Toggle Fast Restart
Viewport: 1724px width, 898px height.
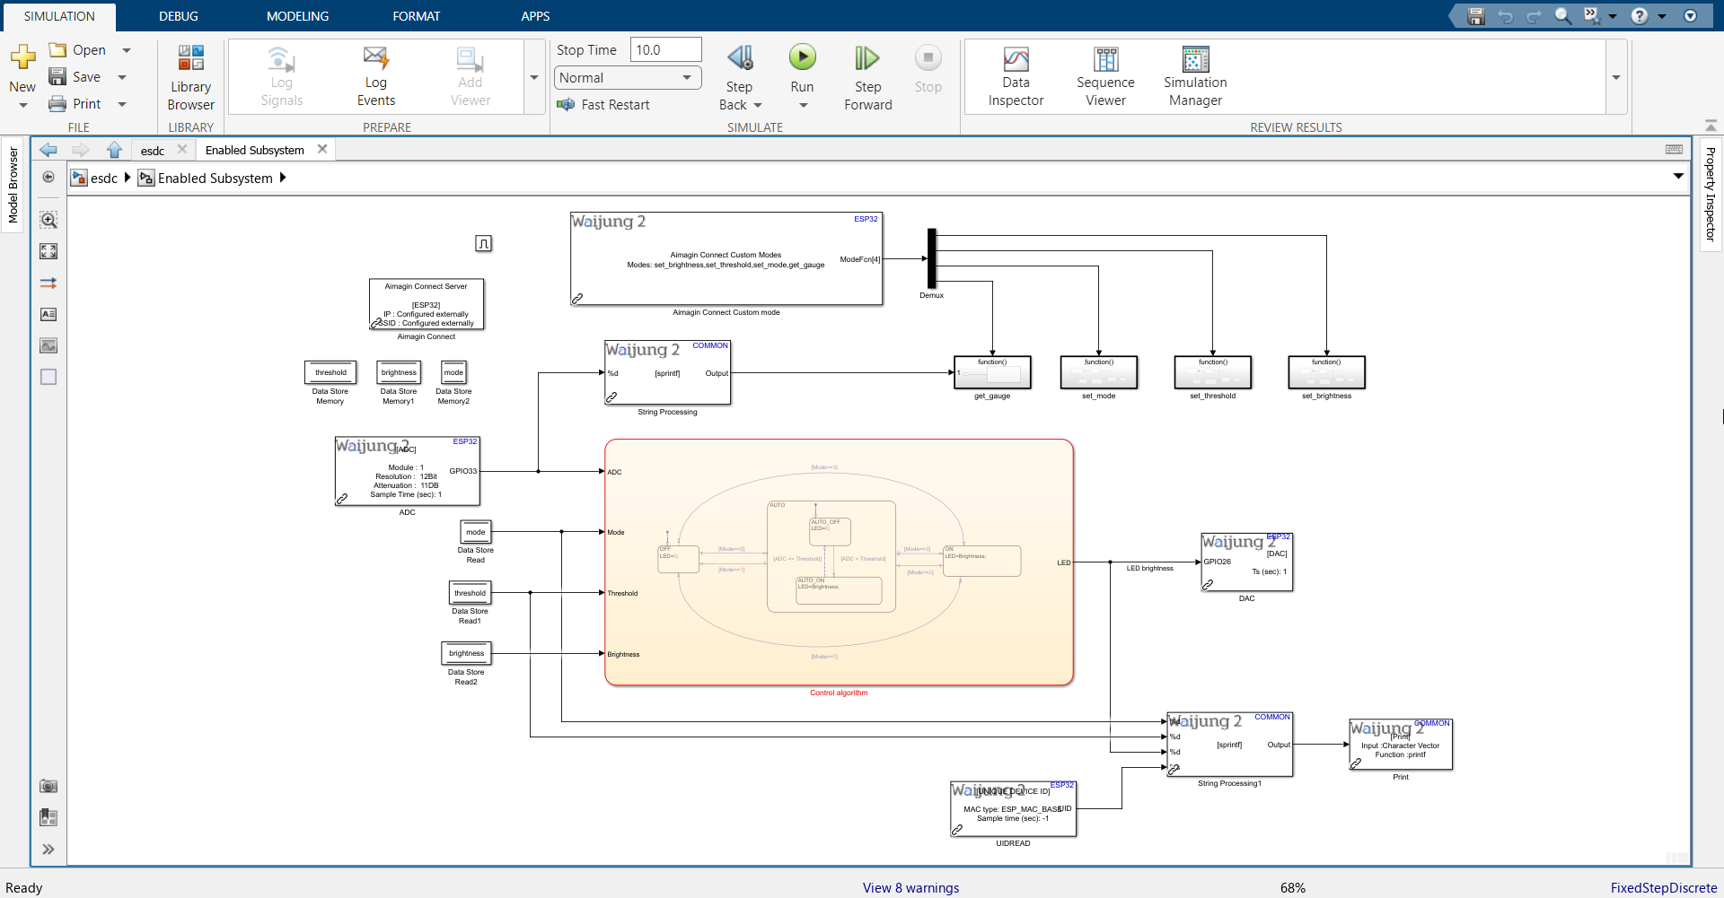tap(603, 105)
